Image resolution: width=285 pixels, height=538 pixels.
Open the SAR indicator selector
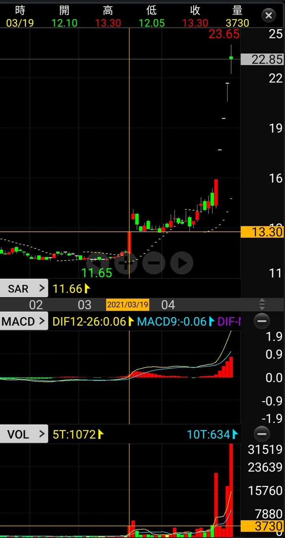(24, 288)
